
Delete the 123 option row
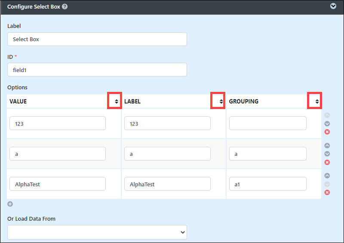327,132
